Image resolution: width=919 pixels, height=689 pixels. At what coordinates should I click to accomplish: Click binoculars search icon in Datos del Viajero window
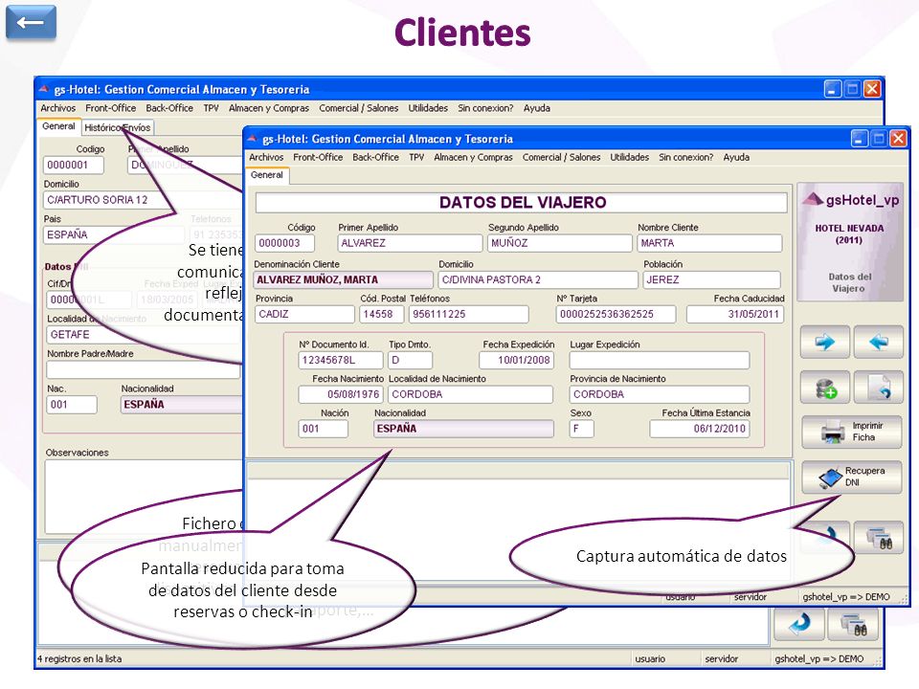point(878,537)
